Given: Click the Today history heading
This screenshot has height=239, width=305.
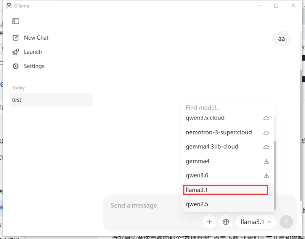Looking at the screenshot, I should pyautogui.click(x=18, y=88).
